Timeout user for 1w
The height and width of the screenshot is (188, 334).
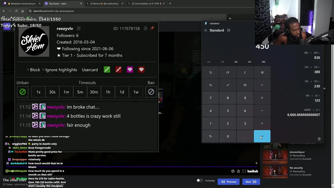click(x=136, y=92)
